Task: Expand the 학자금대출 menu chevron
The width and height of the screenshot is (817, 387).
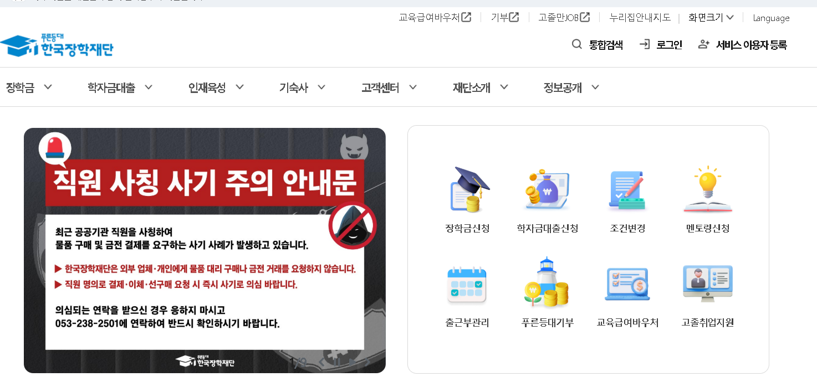Action: (x=148, y=87)
